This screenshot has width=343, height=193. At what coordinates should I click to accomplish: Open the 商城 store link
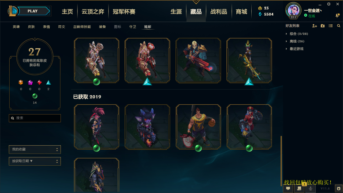pyautogui.click(x=241, y=12)
